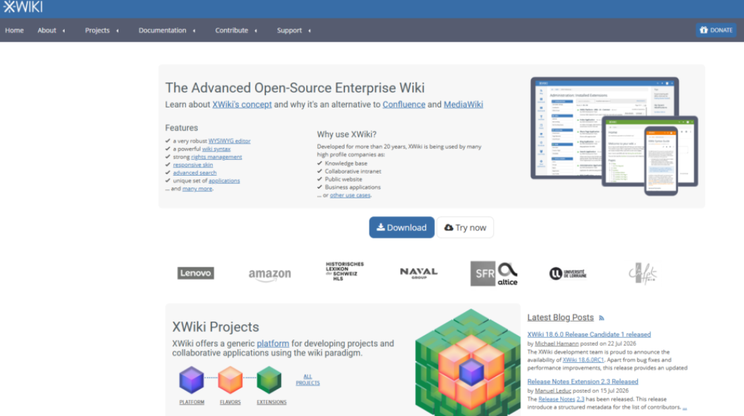Follow the responsive skin link
Viewport: 744px width, 416px height.
click(x=193, y=165)
